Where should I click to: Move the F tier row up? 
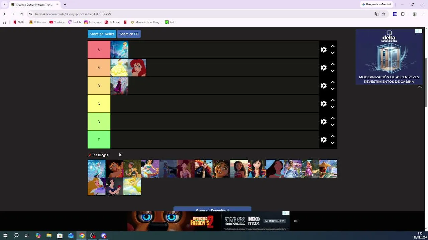coord(332,136)
